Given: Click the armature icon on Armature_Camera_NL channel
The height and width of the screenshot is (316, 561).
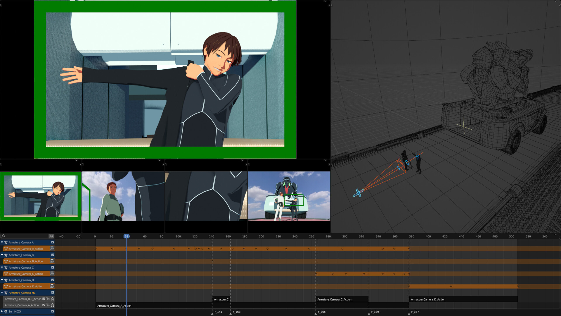Looking at the screenshot, I should pos(6,293).
